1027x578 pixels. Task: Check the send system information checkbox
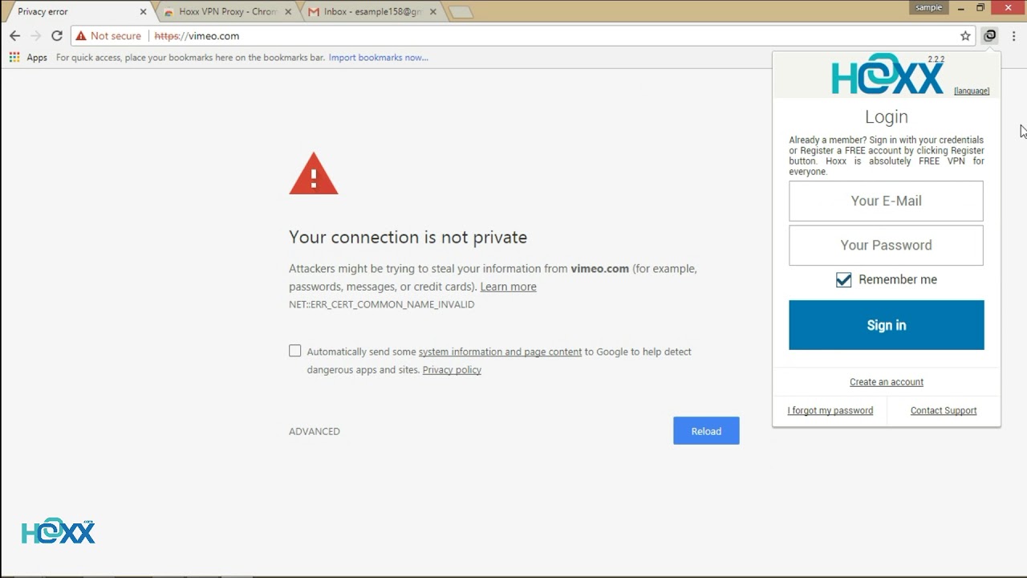click(295, 351)
